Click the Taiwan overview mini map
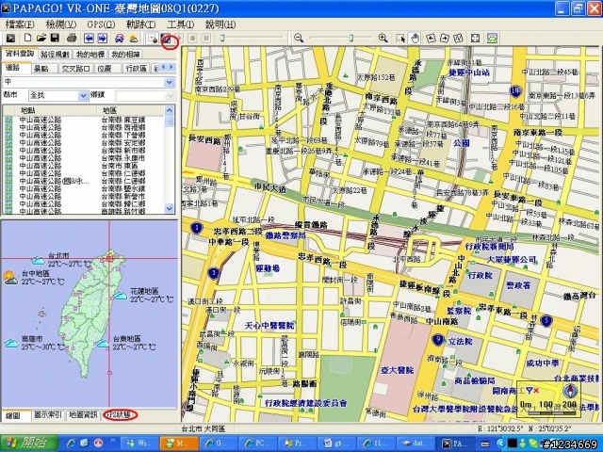Image resolution: width=603 pixels, height=452 pixels. coord(90,314)
